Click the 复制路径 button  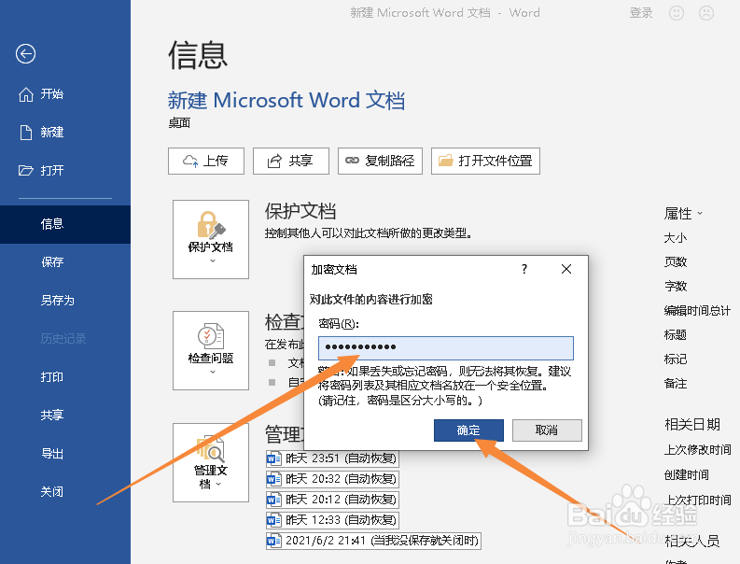point(381,161)
